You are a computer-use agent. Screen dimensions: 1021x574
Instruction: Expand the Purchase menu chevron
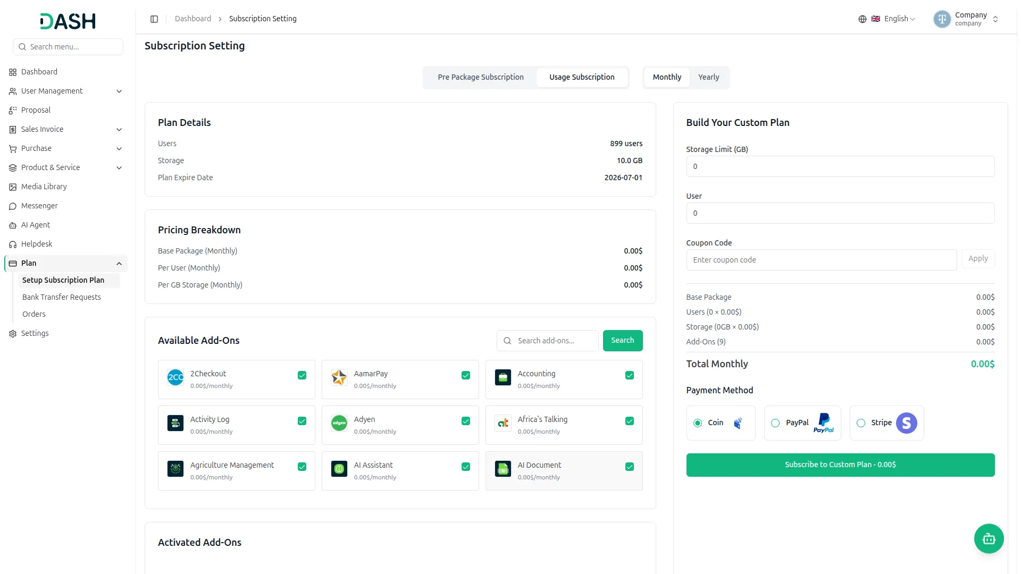pyautogui.click(x=119, y=149)
